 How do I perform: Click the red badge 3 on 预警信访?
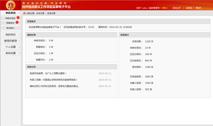[17, 22]
